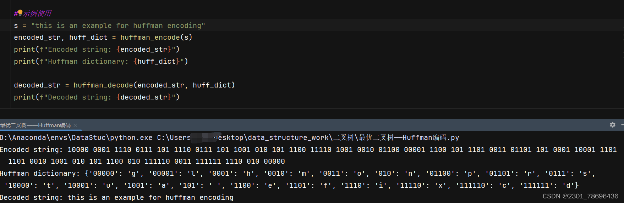Click the 示例使用 comment line
This screenshot has height=203, width=624.
33,13
